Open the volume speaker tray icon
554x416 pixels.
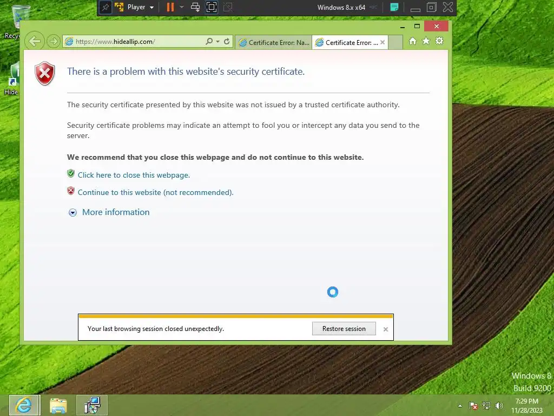pyautogui.click(x=499, y=406)
